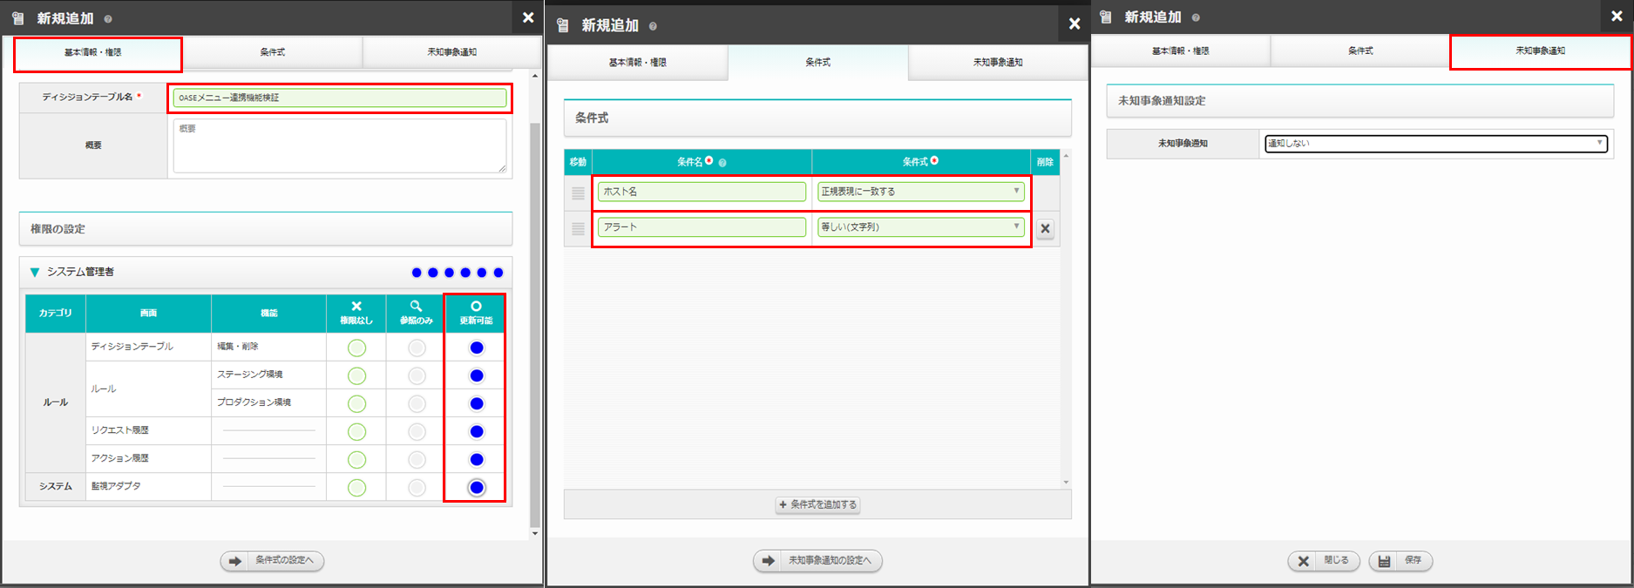This screenshot has width=1634, height=588.
Task: Close the permissions dialog with top-right X
Action: (x=528, y=17)
